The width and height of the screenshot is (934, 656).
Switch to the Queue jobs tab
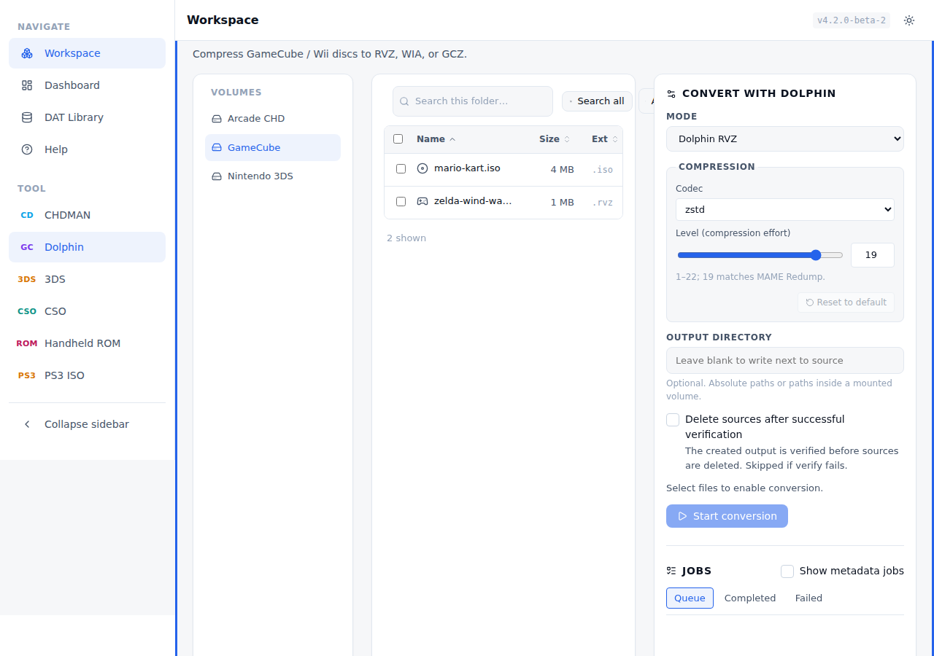pos(690,598)
